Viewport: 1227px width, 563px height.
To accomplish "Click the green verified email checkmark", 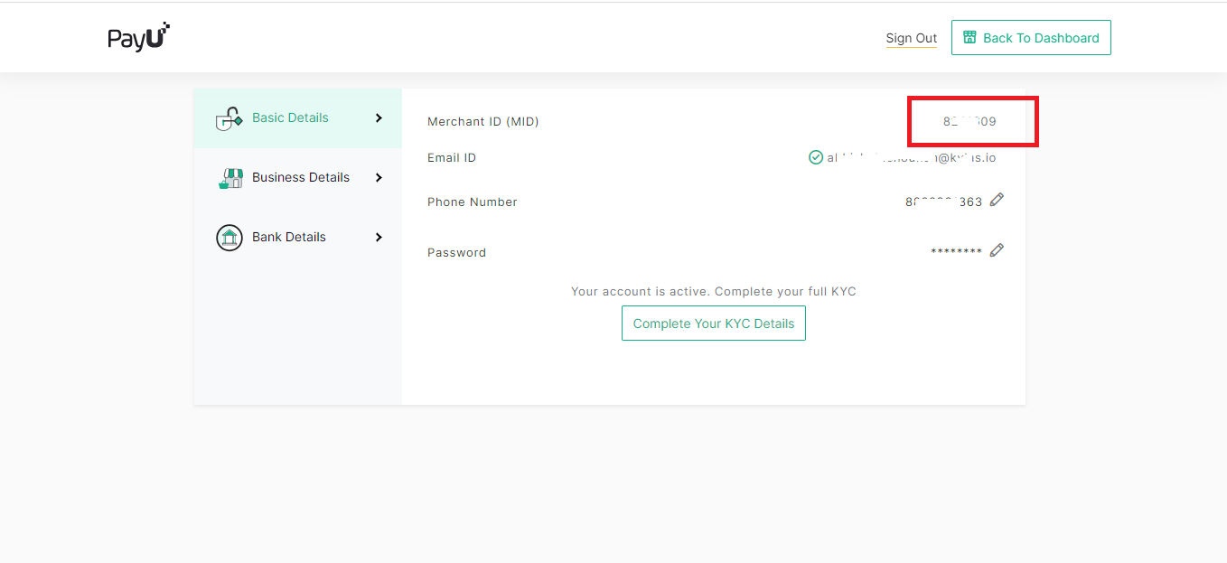I will click(816, 157).
